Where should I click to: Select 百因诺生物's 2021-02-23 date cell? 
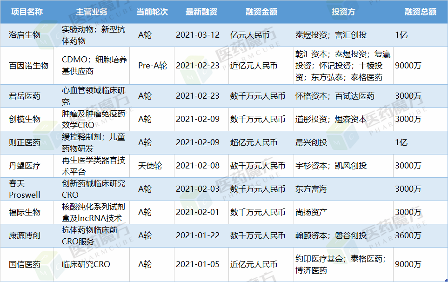[x=201, y=66]
